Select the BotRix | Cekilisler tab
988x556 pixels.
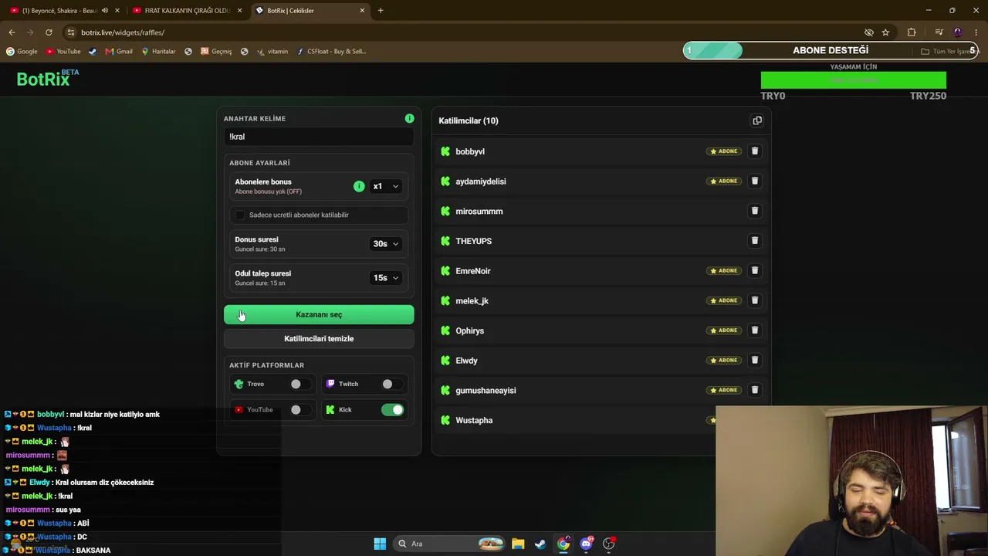(x=310, y=11)
